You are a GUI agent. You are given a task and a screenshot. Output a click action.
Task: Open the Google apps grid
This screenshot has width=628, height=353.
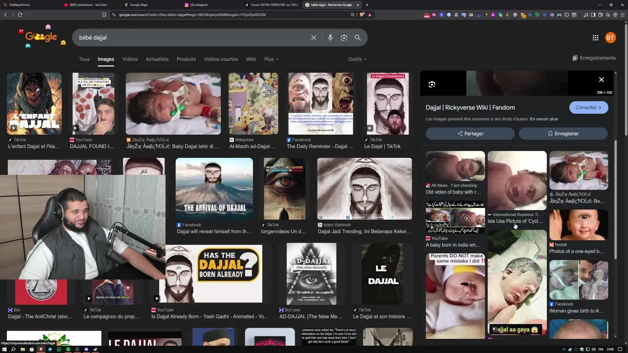(x=595, y=38)
